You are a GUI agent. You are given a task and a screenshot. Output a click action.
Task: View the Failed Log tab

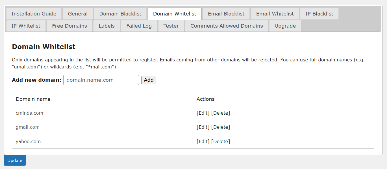[139, 26]
